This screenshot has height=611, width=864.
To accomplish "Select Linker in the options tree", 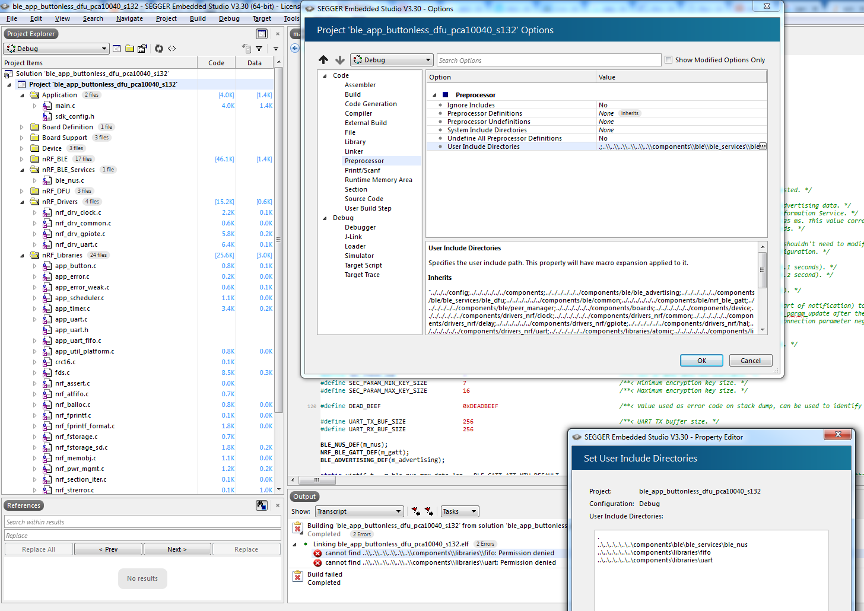I will 354,151.
